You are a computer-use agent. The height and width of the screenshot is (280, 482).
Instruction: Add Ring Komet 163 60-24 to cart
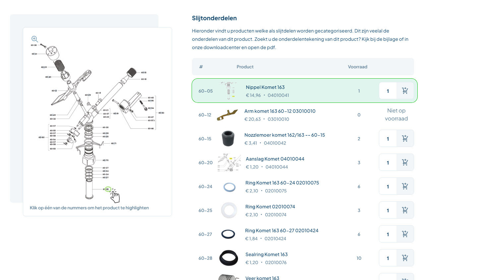pyautogui.click(x=405, y=186)
